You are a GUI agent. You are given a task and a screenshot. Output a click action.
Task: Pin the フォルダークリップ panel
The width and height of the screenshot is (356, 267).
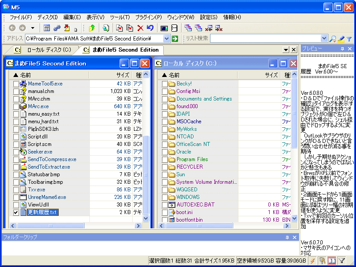point(287,237)
